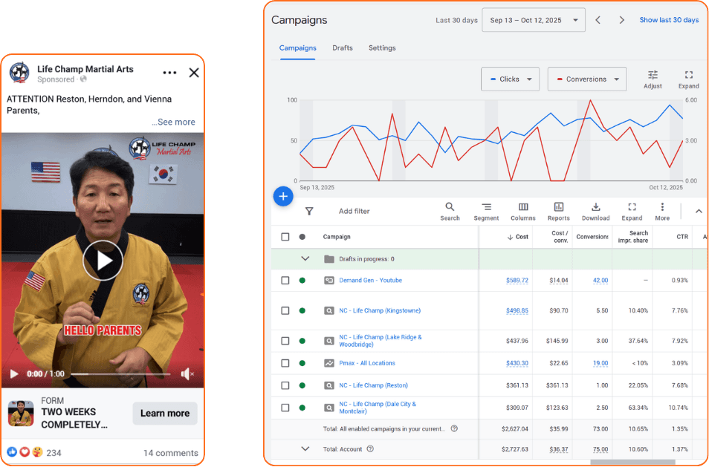Collapse the chart with the up chevron

point(699,211)
